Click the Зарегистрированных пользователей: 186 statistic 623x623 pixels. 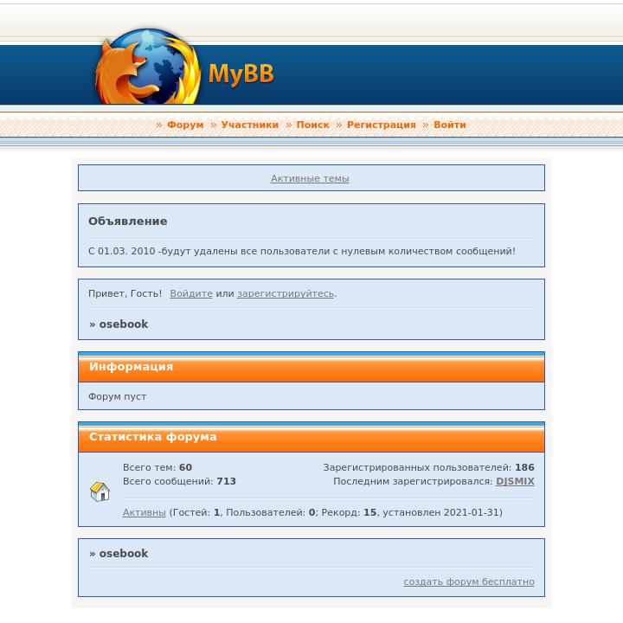428,467
